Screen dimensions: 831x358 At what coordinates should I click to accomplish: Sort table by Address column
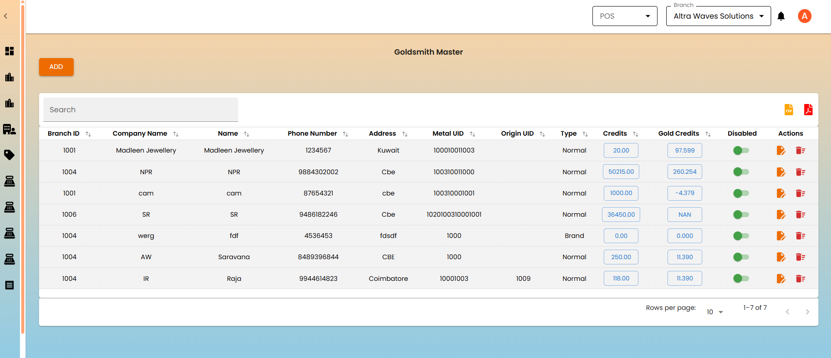click(x=405, y=134)
